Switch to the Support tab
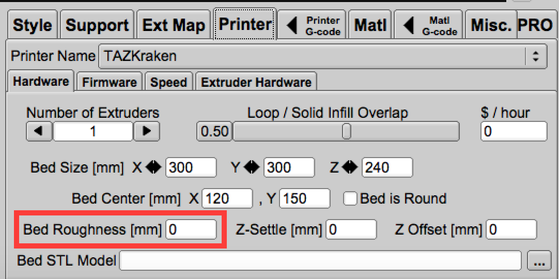 coord(97,25)
